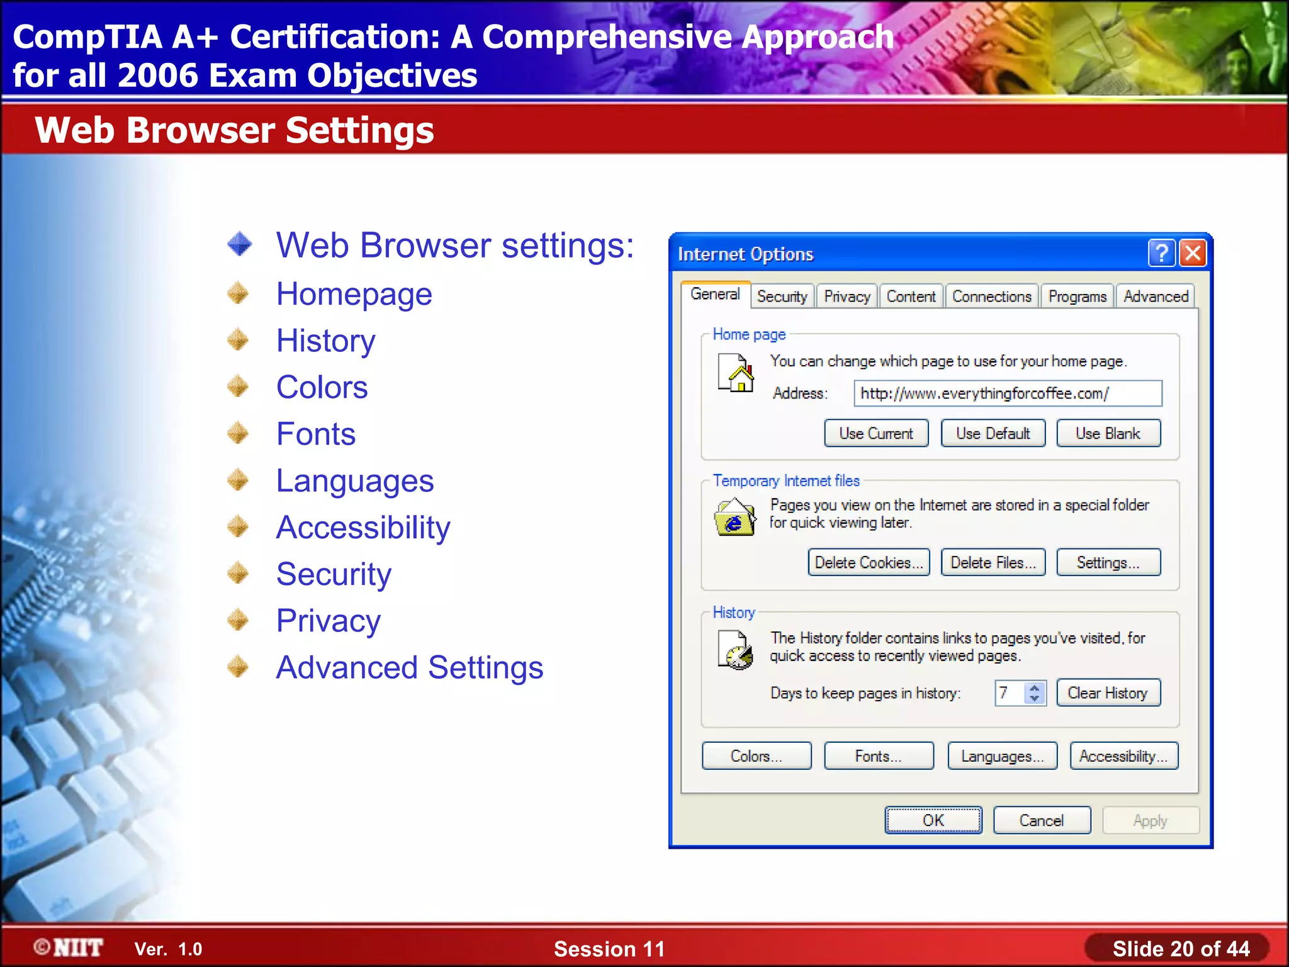Click the Temporary Internet files folder icon
Screen dimensions: 1289x967
(x=735, y=516)
